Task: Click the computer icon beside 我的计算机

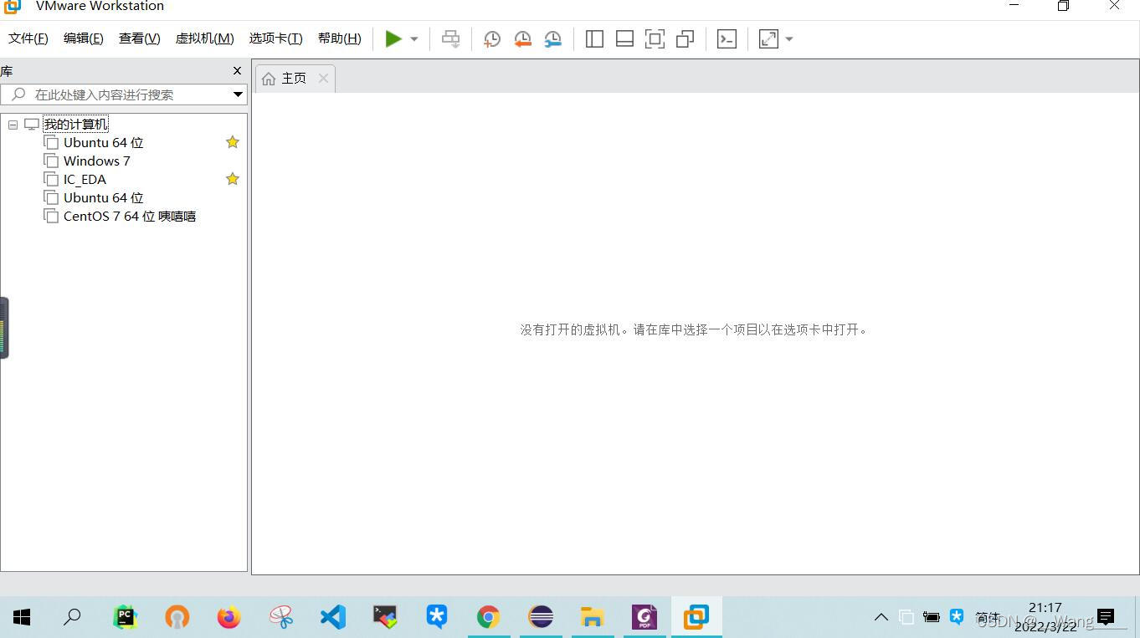Action: [32, 125]
